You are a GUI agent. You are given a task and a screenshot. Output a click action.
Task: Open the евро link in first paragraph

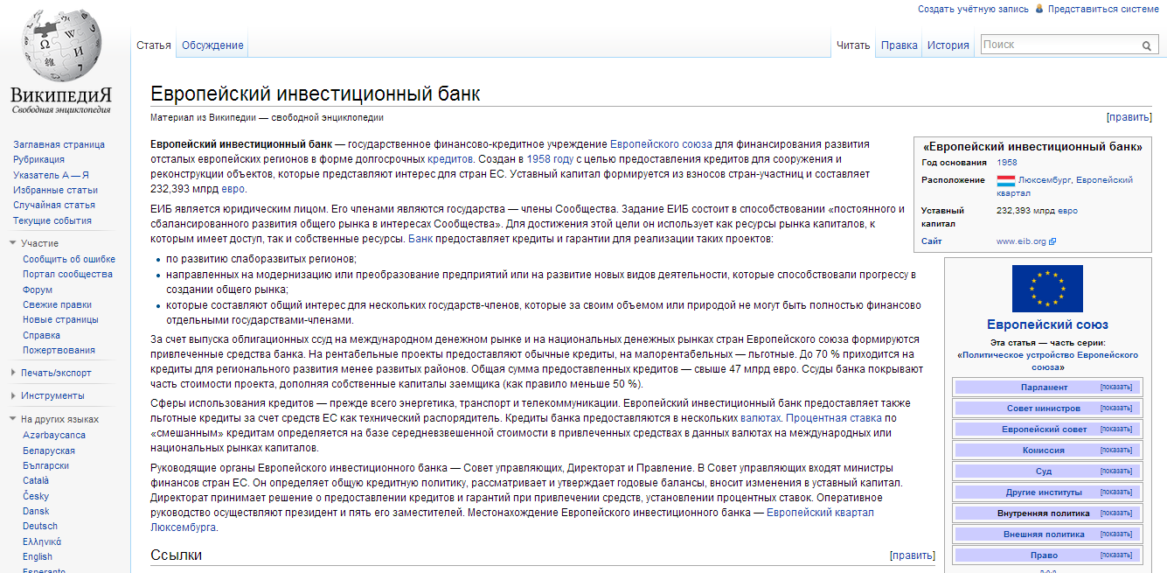(233, 188)
